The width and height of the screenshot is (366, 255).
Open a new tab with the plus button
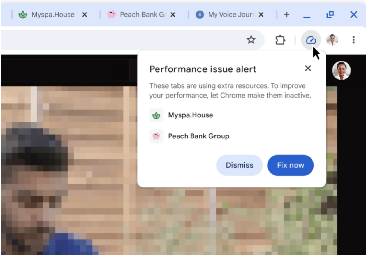(x=286, y=15)
